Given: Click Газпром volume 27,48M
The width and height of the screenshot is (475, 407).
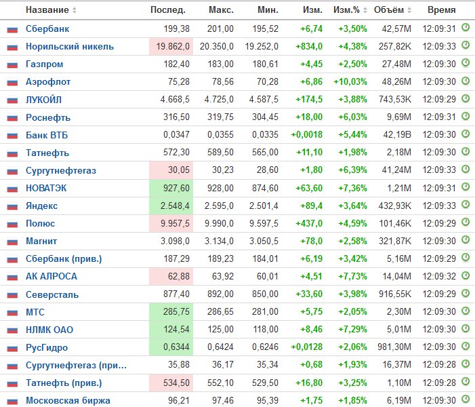Looking at the screenshot, I should [396, 64].
